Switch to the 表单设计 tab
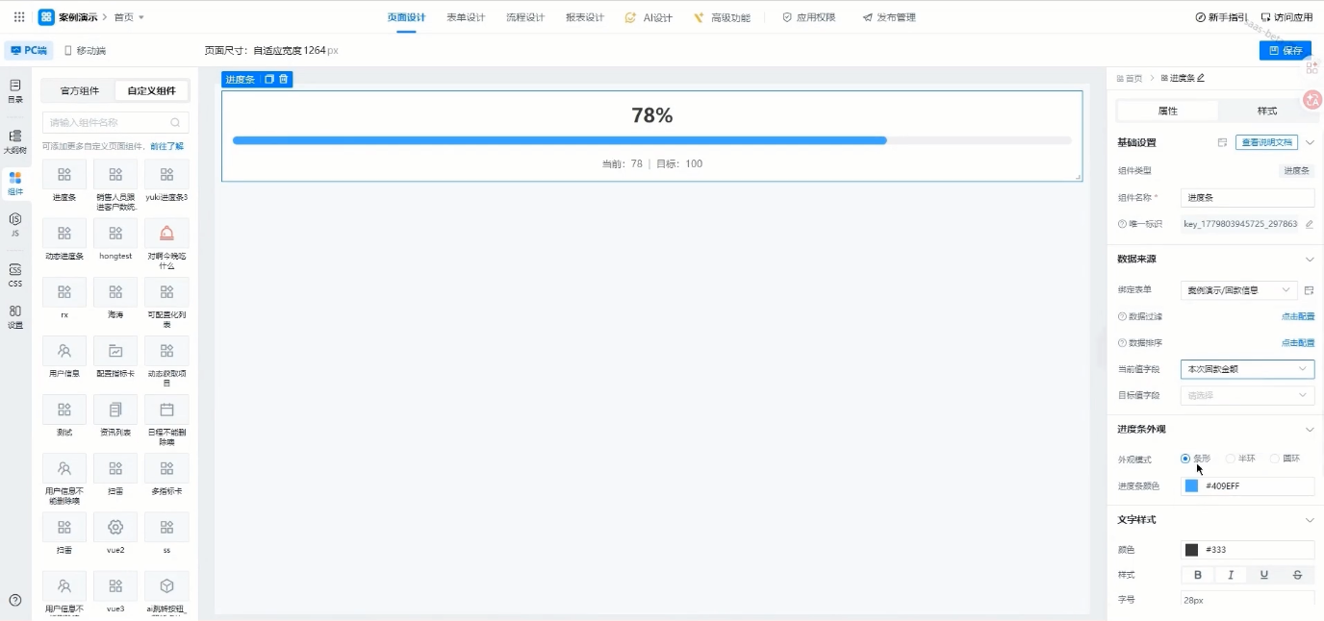Screen dimensions: 1324x621 pyautogui.click(x=466, y=17)
